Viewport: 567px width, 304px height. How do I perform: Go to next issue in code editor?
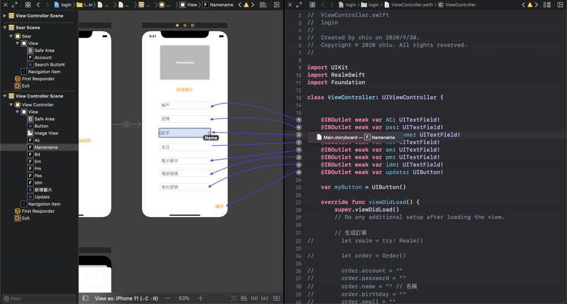point(536,4)
